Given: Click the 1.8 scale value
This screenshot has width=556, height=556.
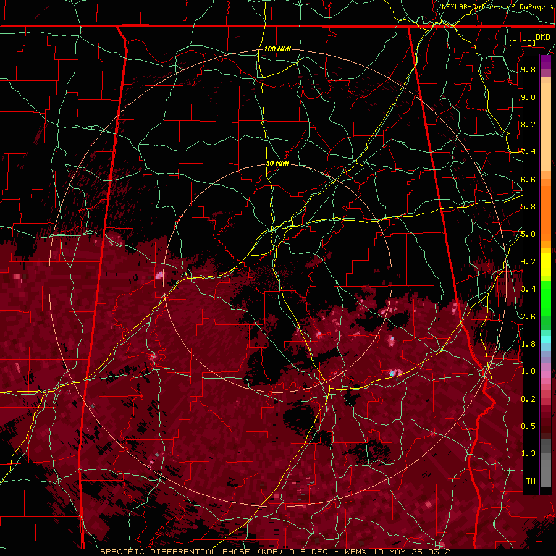Looking at the screenshot, I should tap(528, 344).
